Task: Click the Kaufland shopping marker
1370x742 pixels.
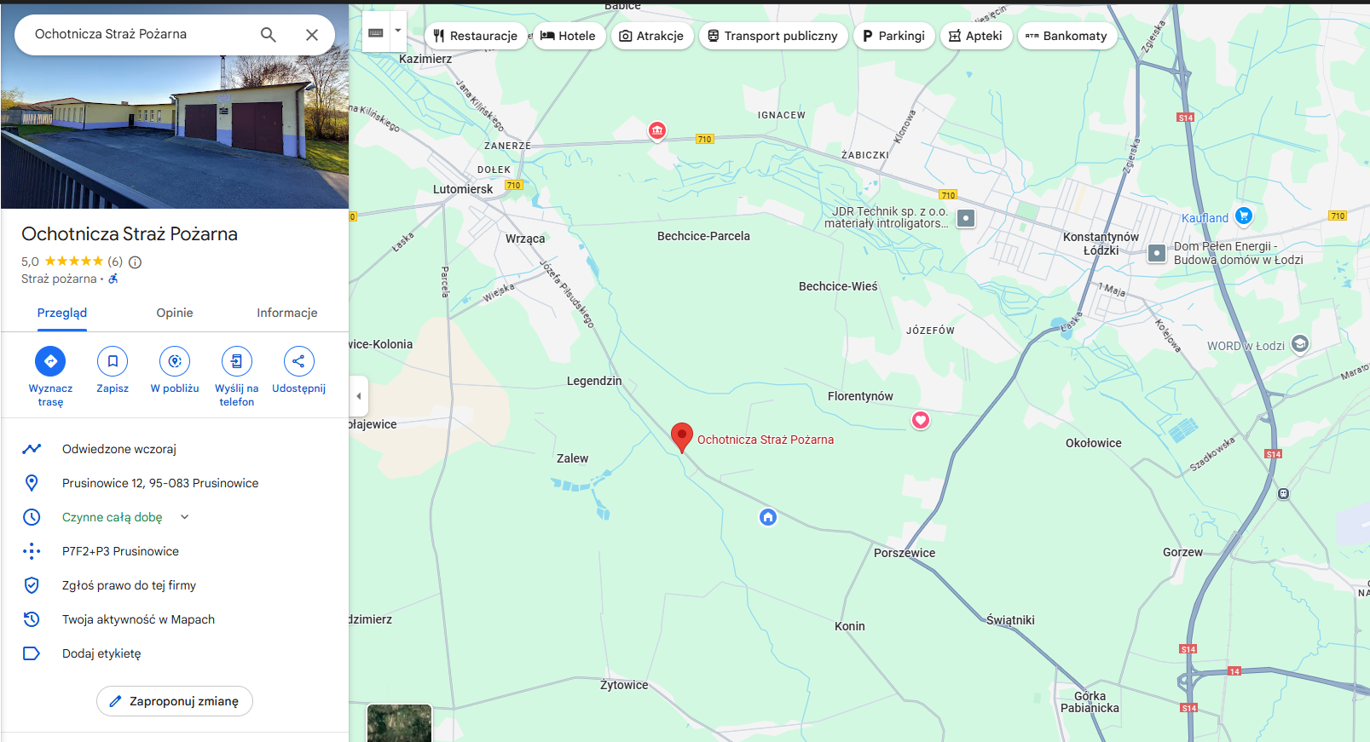Action: coord(1244,216)
